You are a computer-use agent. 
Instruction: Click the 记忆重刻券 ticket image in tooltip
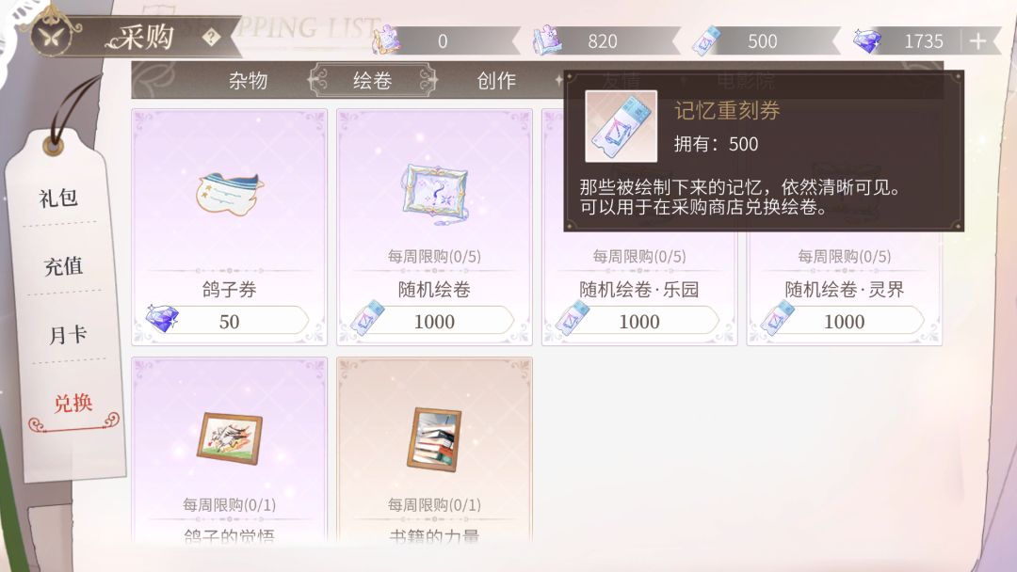[621, 126]
